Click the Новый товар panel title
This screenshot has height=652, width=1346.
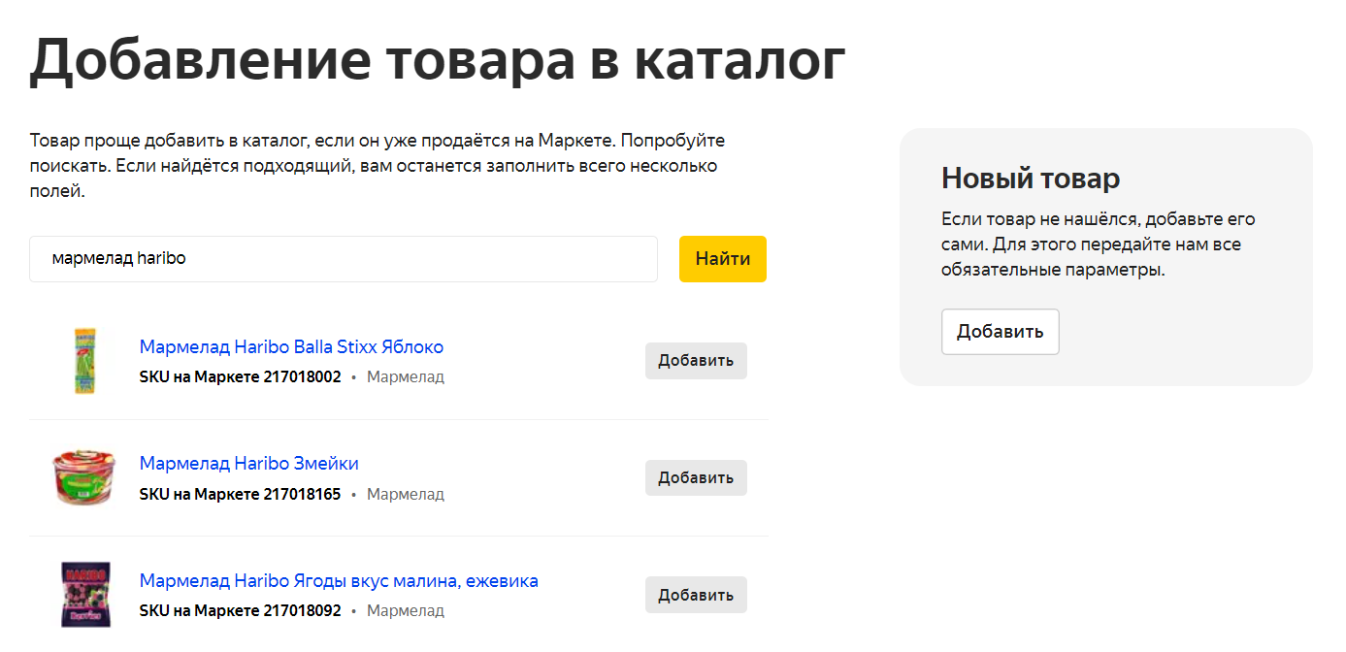point(1031,178)
